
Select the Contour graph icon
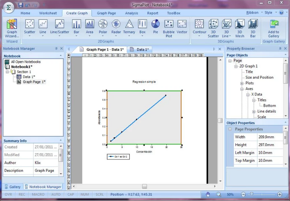[x=199, y=26]
